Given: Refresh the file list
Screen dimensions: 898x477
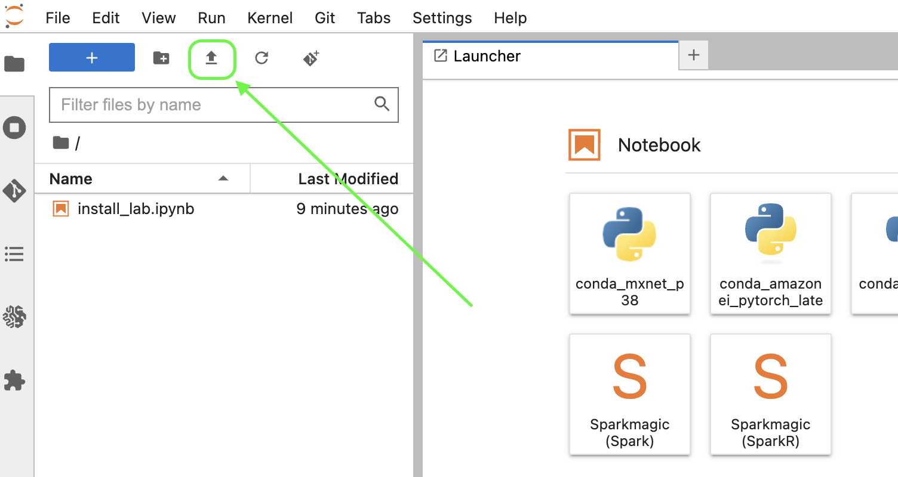Looking at the screenshot, I should point(262,58).
